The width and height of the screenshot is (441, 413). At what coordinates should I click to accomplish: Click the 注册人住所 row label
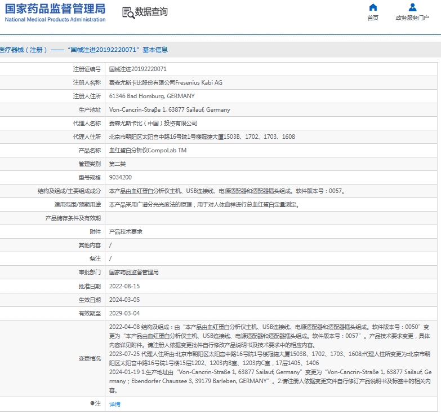click(x=87, y=96)
